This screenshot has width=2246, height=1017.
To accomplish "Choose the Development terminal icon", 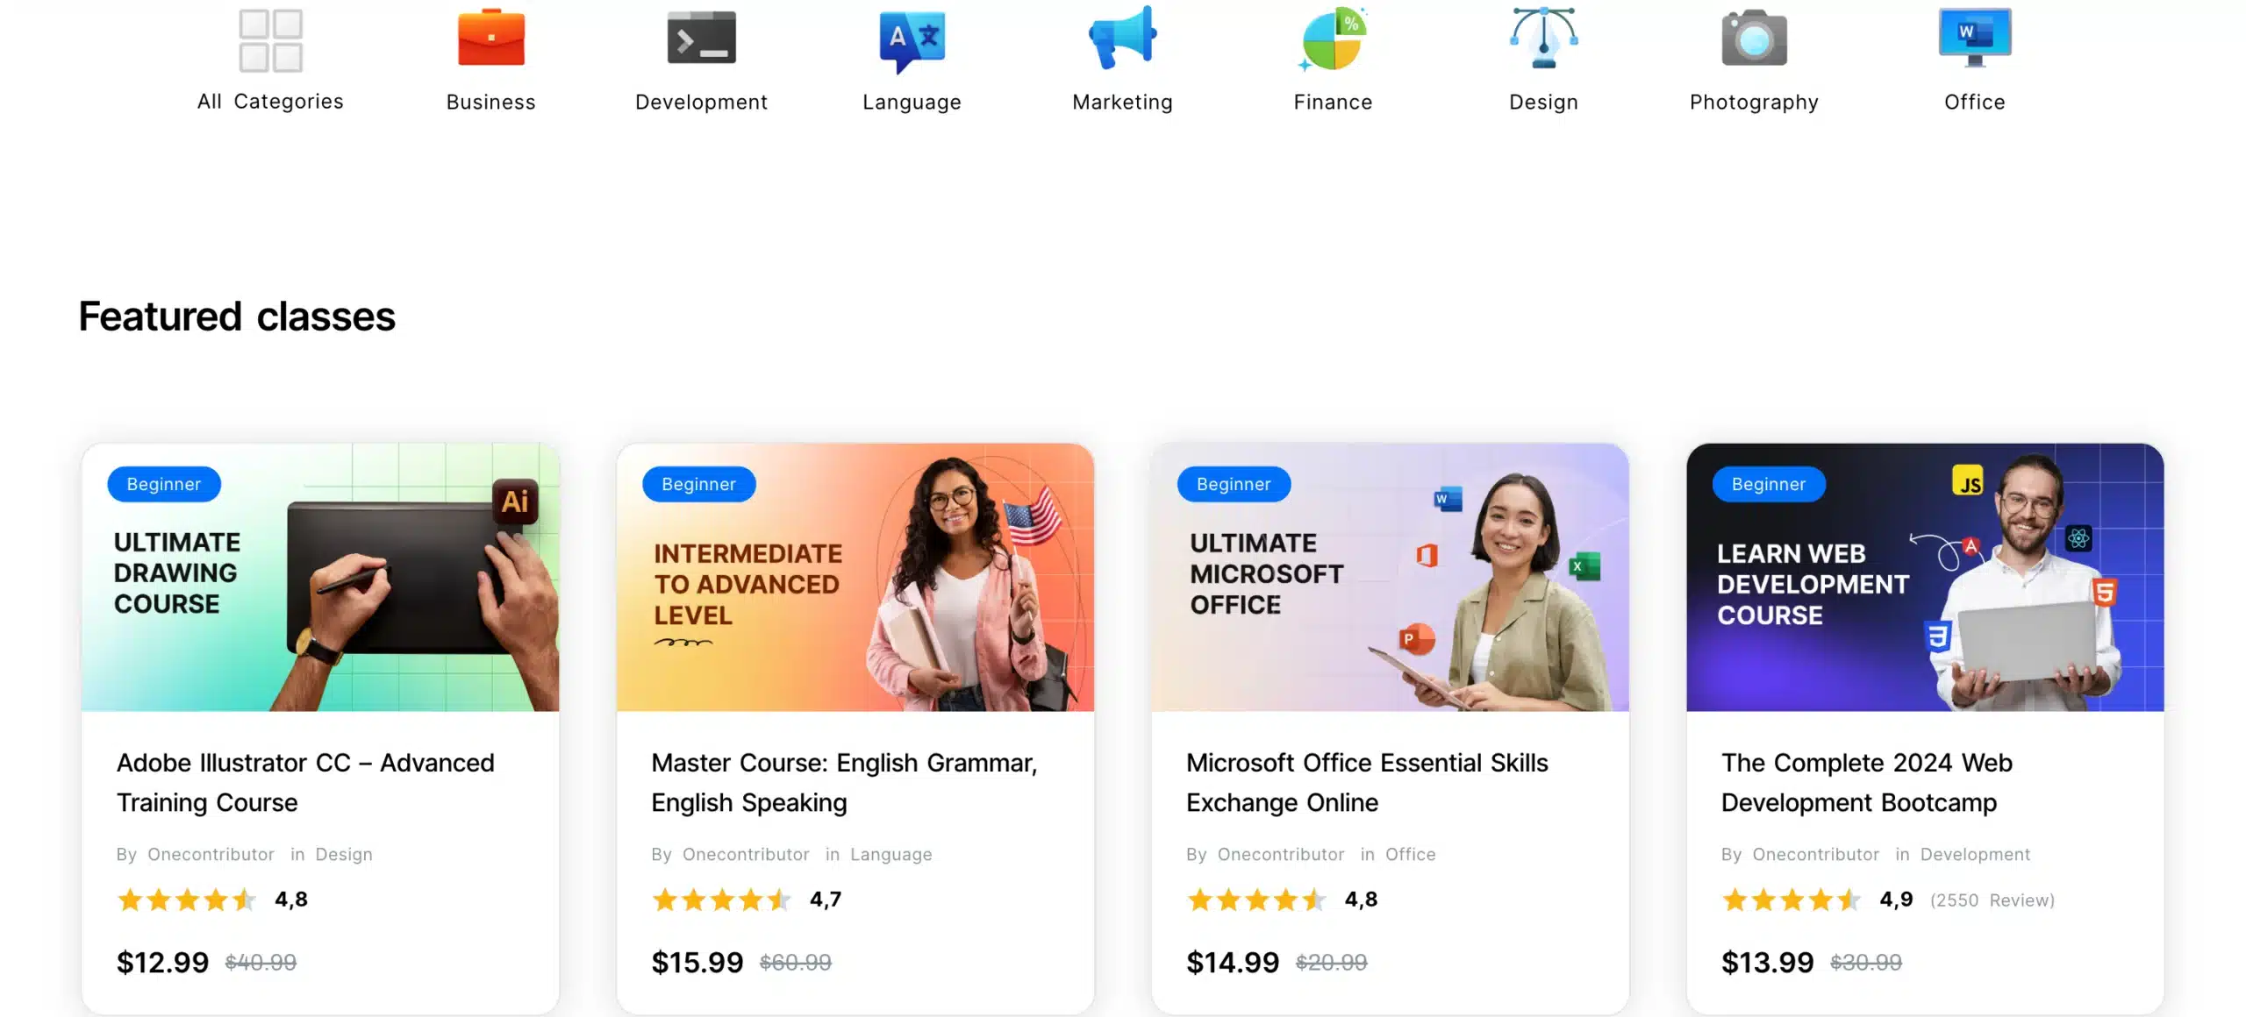I will click(701, 39).
